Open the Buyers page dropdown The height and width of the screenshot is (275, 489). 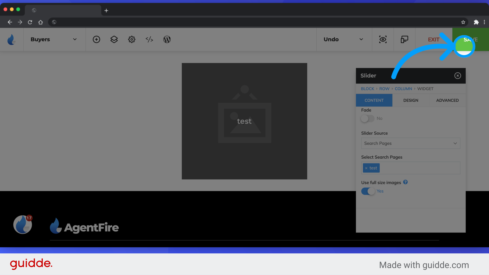54,39
